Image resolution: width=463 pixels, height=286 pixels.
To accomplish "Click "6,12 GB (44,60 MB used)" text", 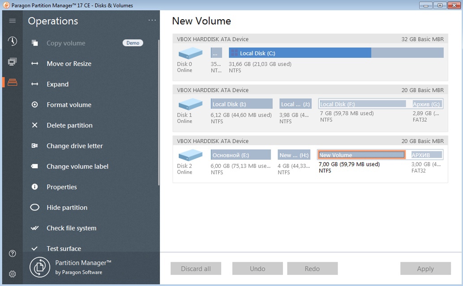I will (x=241, y=115).
